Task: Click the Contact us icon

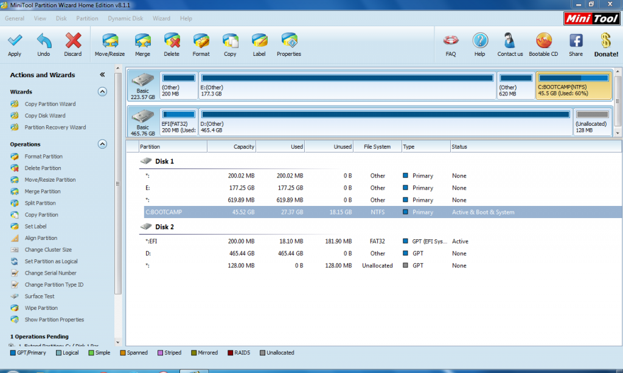Action: click(510, 41)
